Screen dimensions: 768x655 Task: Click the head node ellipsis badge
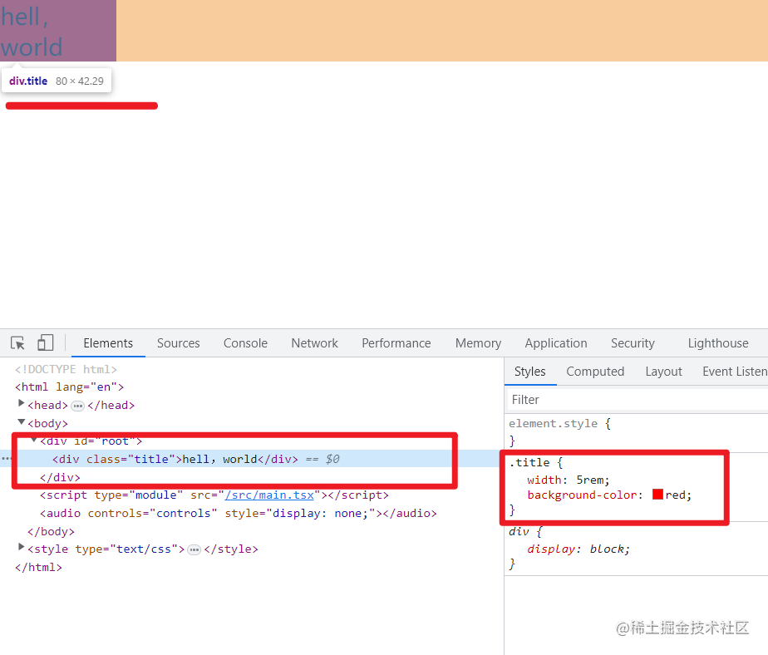coord(77,406)
